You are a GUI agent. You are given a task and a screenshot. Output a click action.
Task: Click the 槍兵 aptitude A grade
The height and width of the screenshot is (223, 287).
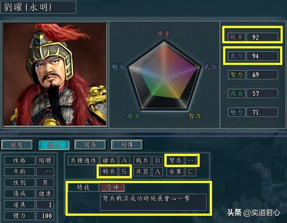click(x=124, y=160)
